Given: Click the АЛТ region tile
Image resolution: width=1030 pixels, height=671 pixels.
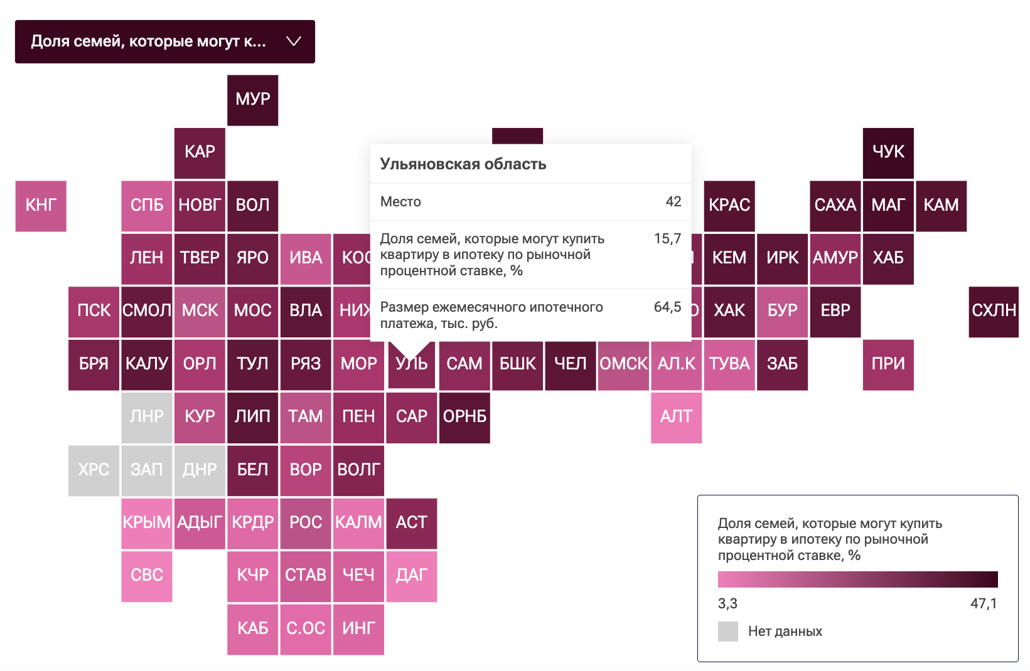Looking at the screenshot, I should tap(676, 417).
